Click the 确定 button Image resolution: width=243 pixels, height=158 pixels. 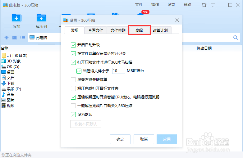(x=120, y=139)
